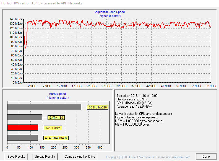Open Compare Another Drive

click(x=80, y=157)
